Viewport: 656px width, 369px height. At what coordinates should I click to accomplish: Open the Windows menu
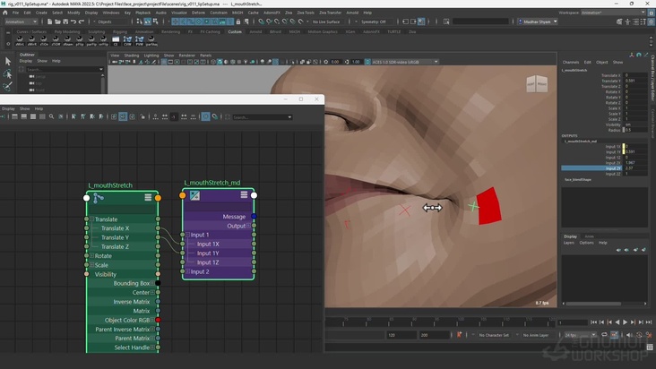click(111, 13)
